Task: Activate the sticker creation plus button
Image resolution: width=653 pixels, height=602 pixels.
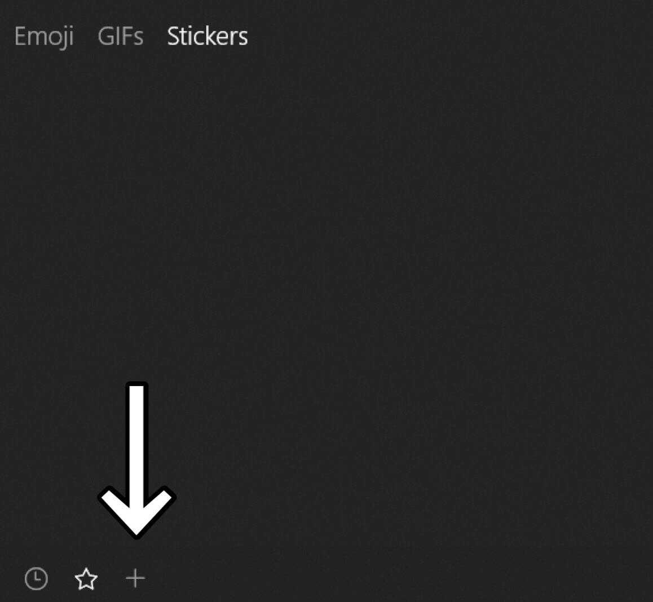Action: pyautogui.click(x=135, y=578)
